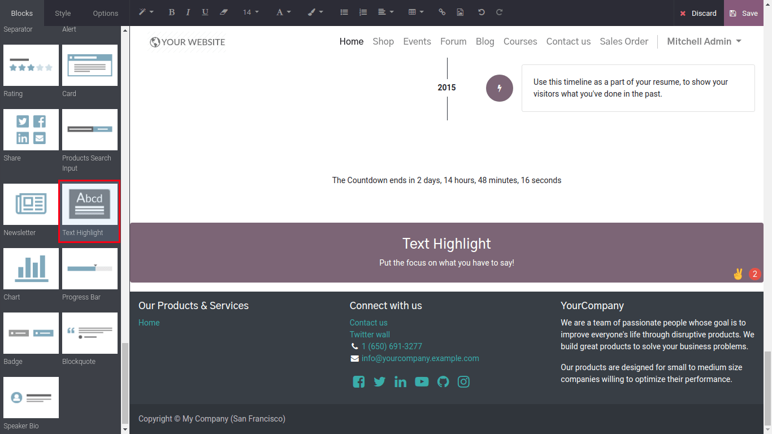Screen dimensions: 772x434
Task: Select the Products Search Input block
Action: 90,130
